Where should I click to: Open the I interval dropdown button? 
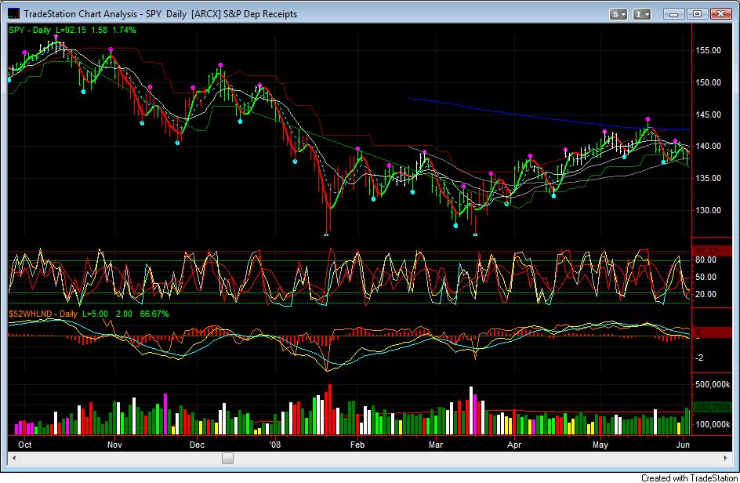click(641, 14)
